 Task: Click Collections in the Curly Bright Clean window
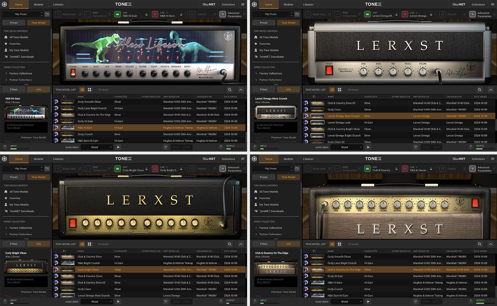point(228,159)
